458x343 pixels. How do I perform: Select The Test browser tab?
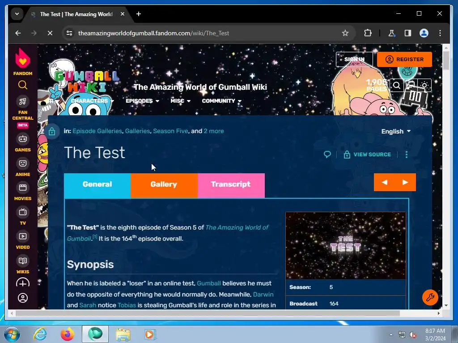(76, 14)
